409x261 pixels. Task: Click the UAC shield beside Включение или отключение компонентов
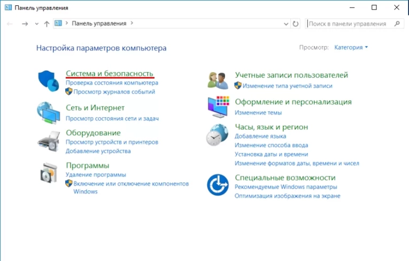coord(69,183)
